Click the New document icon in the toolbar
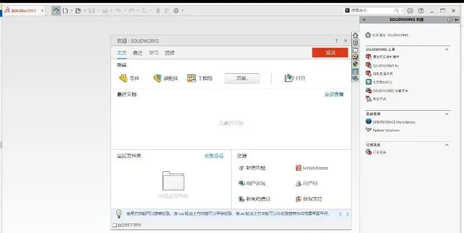The image size is (464, 233). (65, 10)
